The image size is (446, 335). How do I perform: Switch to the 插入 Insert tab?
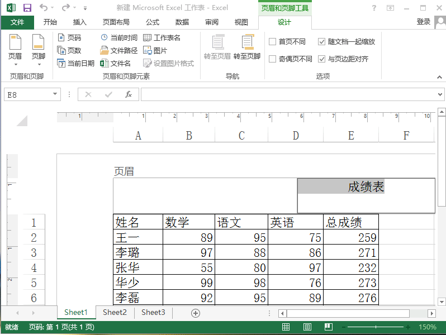click(x=79, y=22)
